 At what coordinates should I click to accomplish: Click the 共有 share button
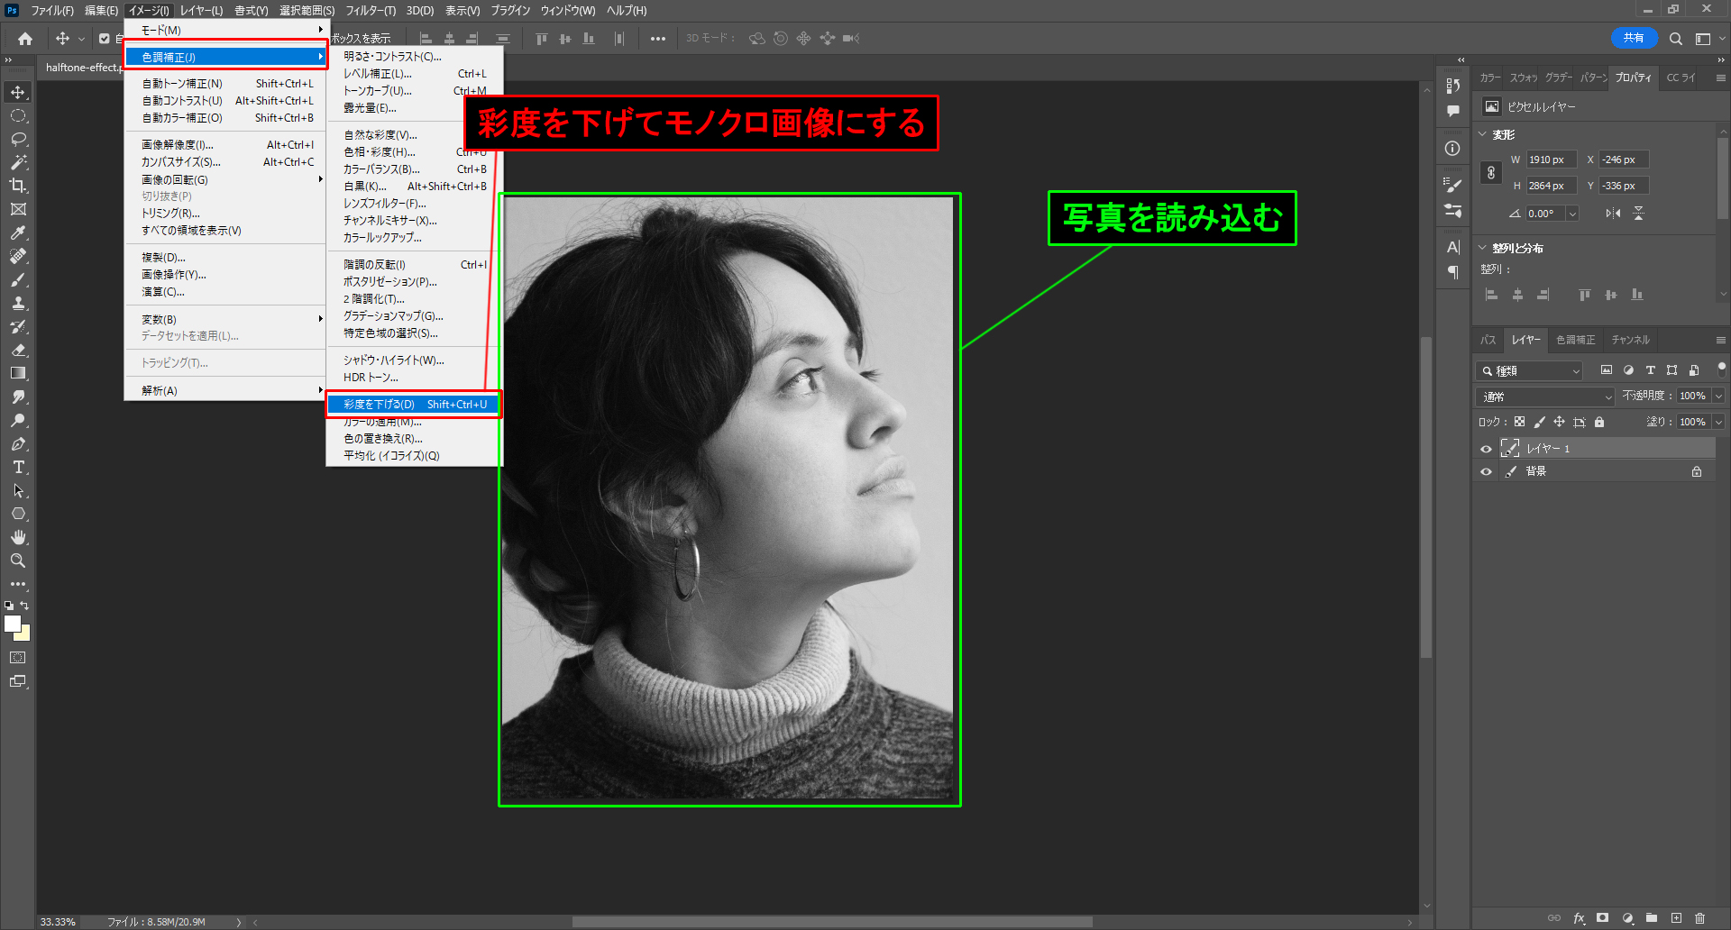(x=1633, y=38)
